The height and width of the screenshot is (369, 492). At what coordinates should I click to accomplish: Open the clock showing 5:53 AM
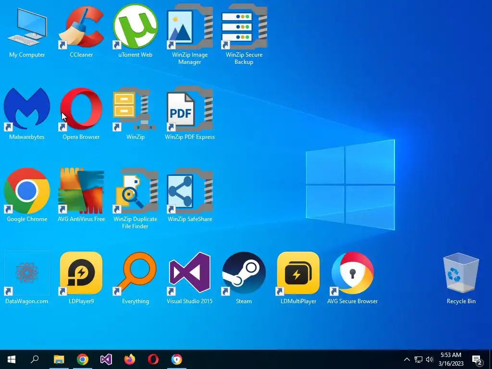[451, 359]
